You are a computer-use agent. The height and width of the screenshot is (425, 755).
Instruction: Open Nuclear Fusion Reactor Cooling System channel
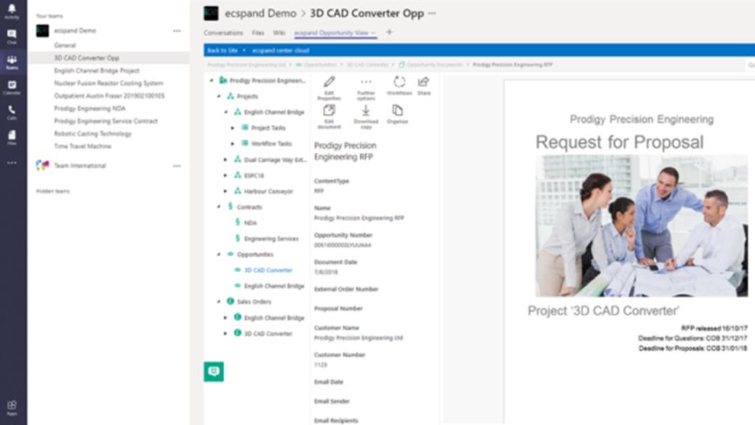109,84
